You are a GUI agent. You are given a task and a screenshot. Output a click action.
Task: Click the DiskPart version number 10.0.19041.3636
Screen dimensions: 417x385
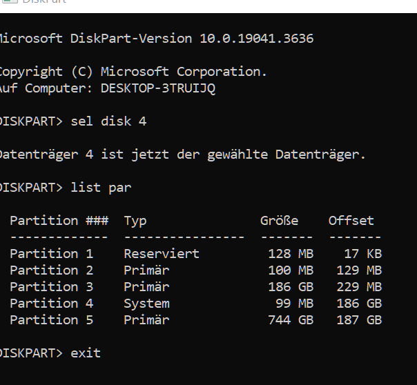tap(256, 39)
